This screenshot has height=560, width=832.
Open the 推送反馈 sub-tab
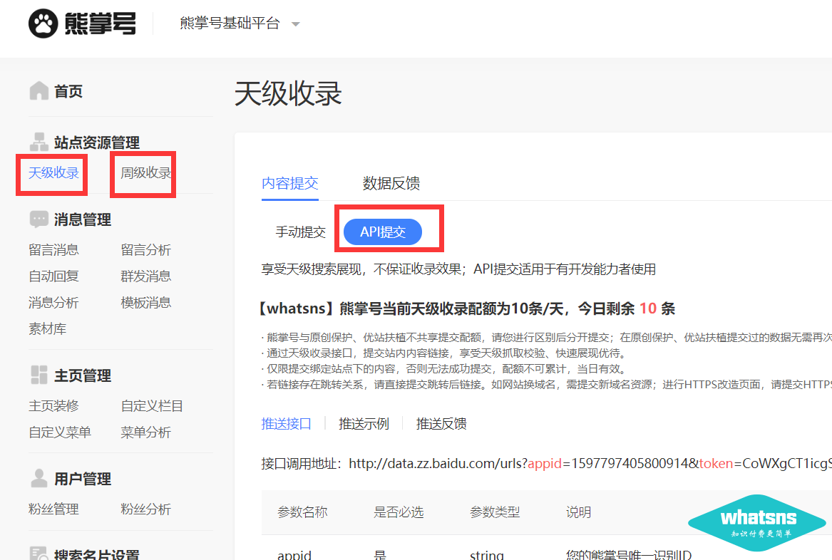(441, 424)
